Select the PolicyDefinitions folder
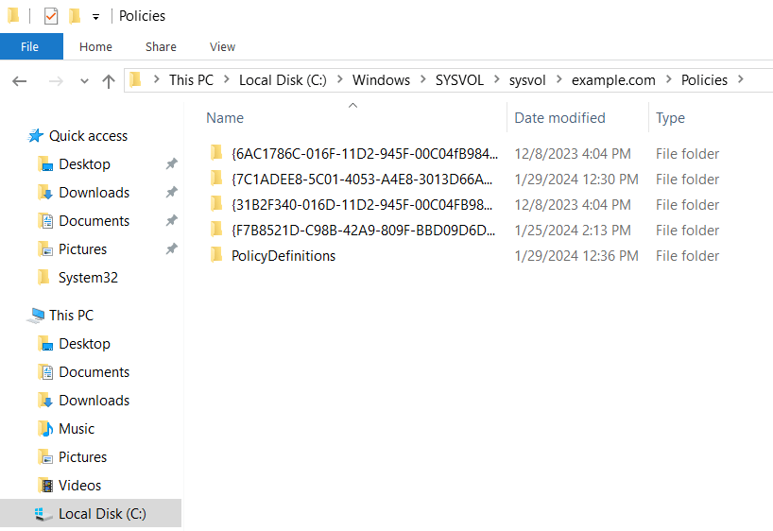The width and height of the screenshot is (773, 531). 283,256
